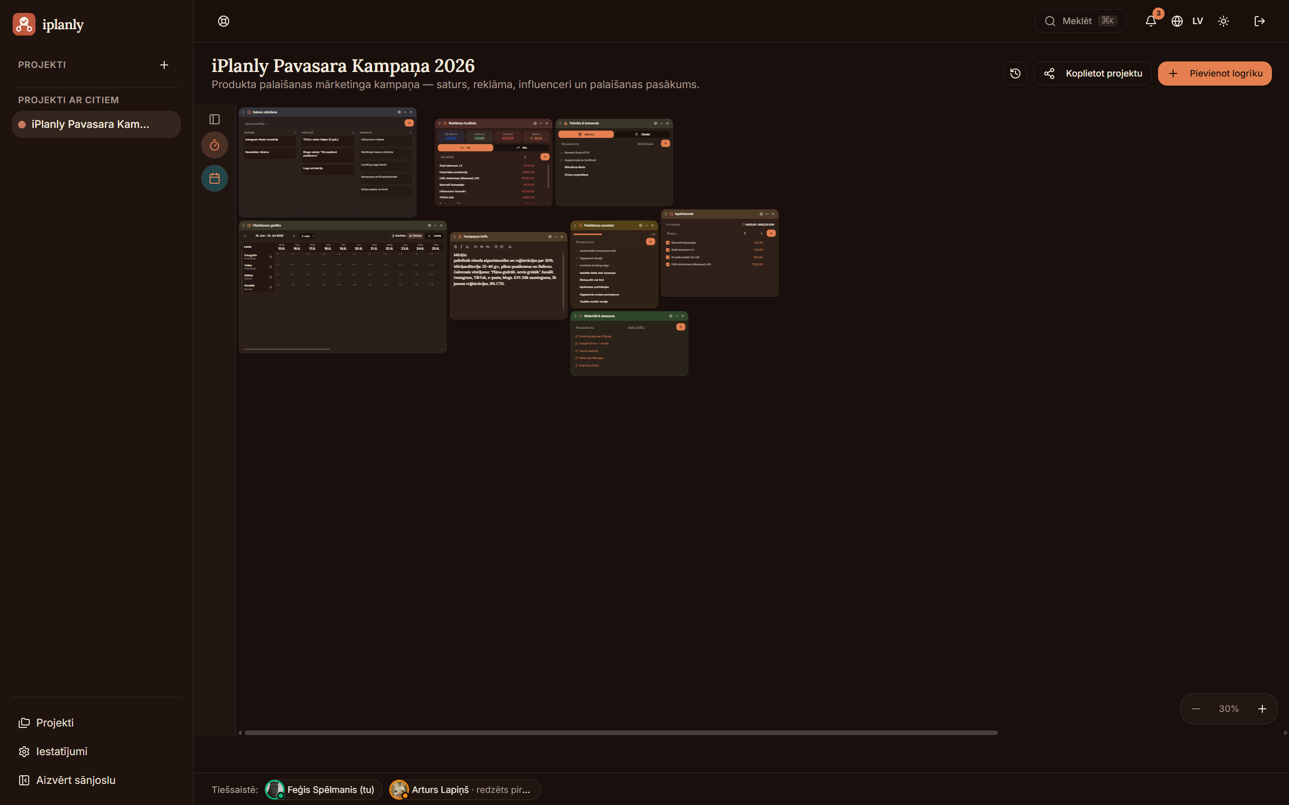Open notifications bell with badge

click(1150, 21)
